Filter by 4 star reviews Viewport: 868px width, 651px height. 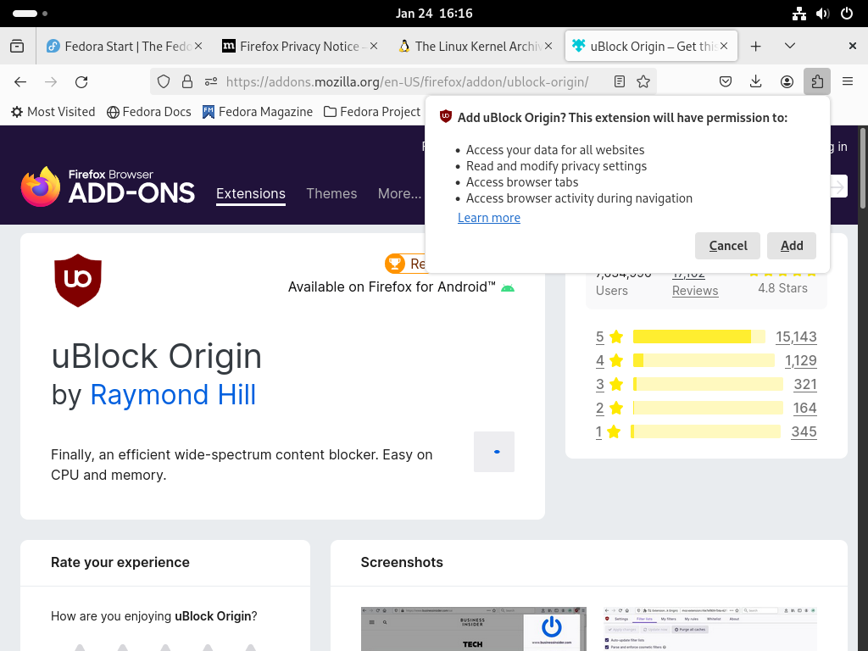tap(609, 360)
